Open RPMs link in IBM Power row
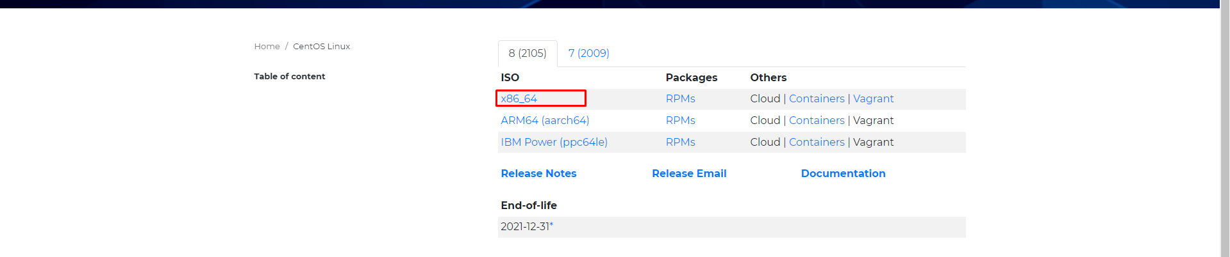Screen dimensions: 1230x257 (680, 142)
